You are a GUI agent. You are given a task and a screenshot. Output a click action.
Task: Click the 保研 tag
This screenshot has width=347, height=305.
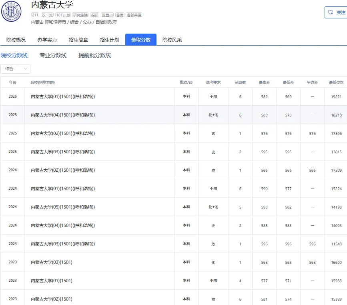[x=95, y=15]
